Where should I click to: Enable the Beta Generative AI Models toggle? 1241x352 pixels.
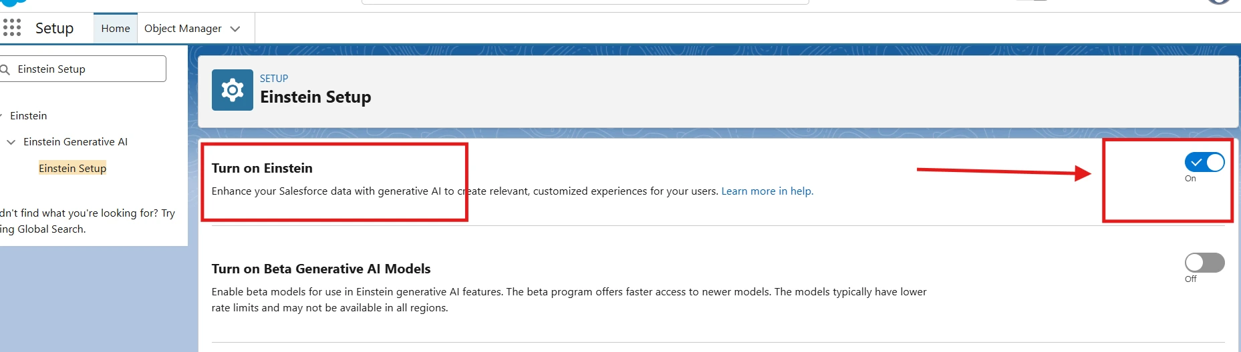point(1204,263)
